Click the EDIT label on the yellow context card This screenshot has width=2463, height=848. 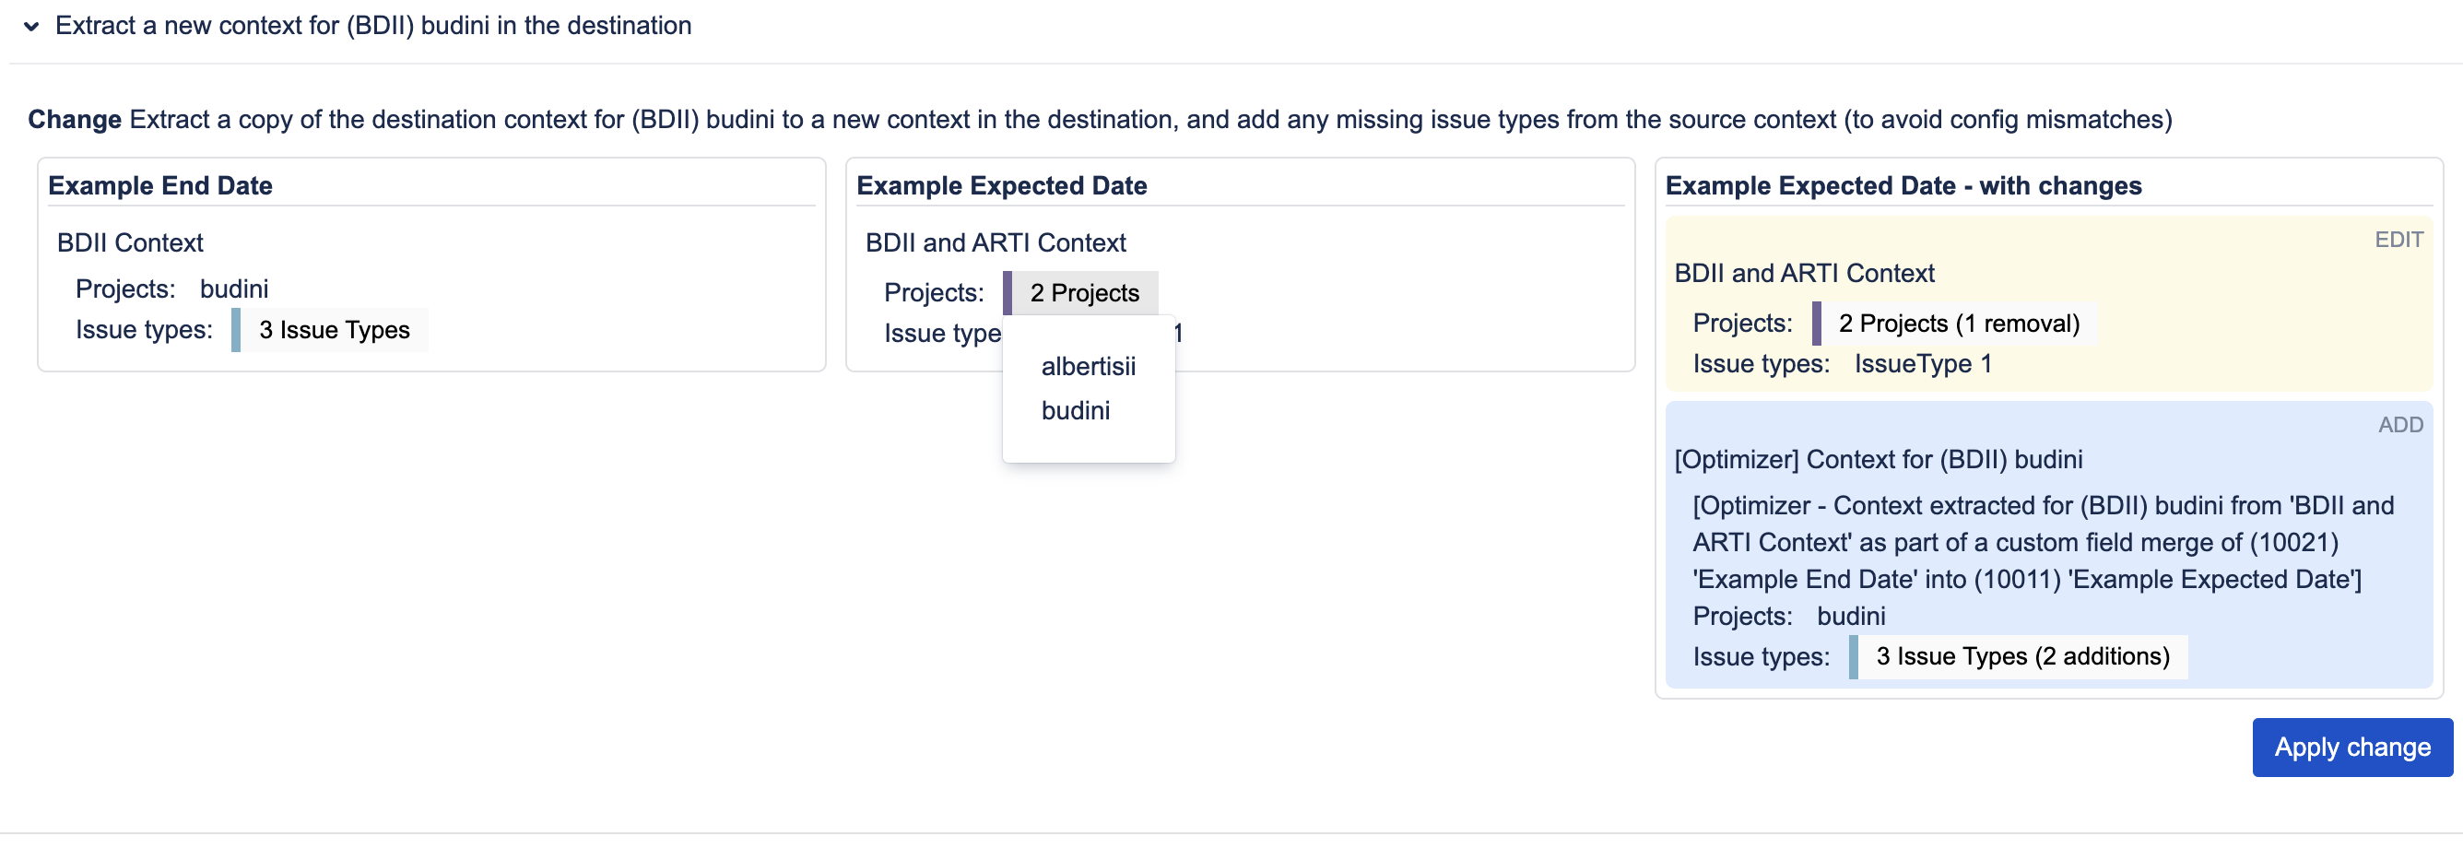tap(2397, 240)
